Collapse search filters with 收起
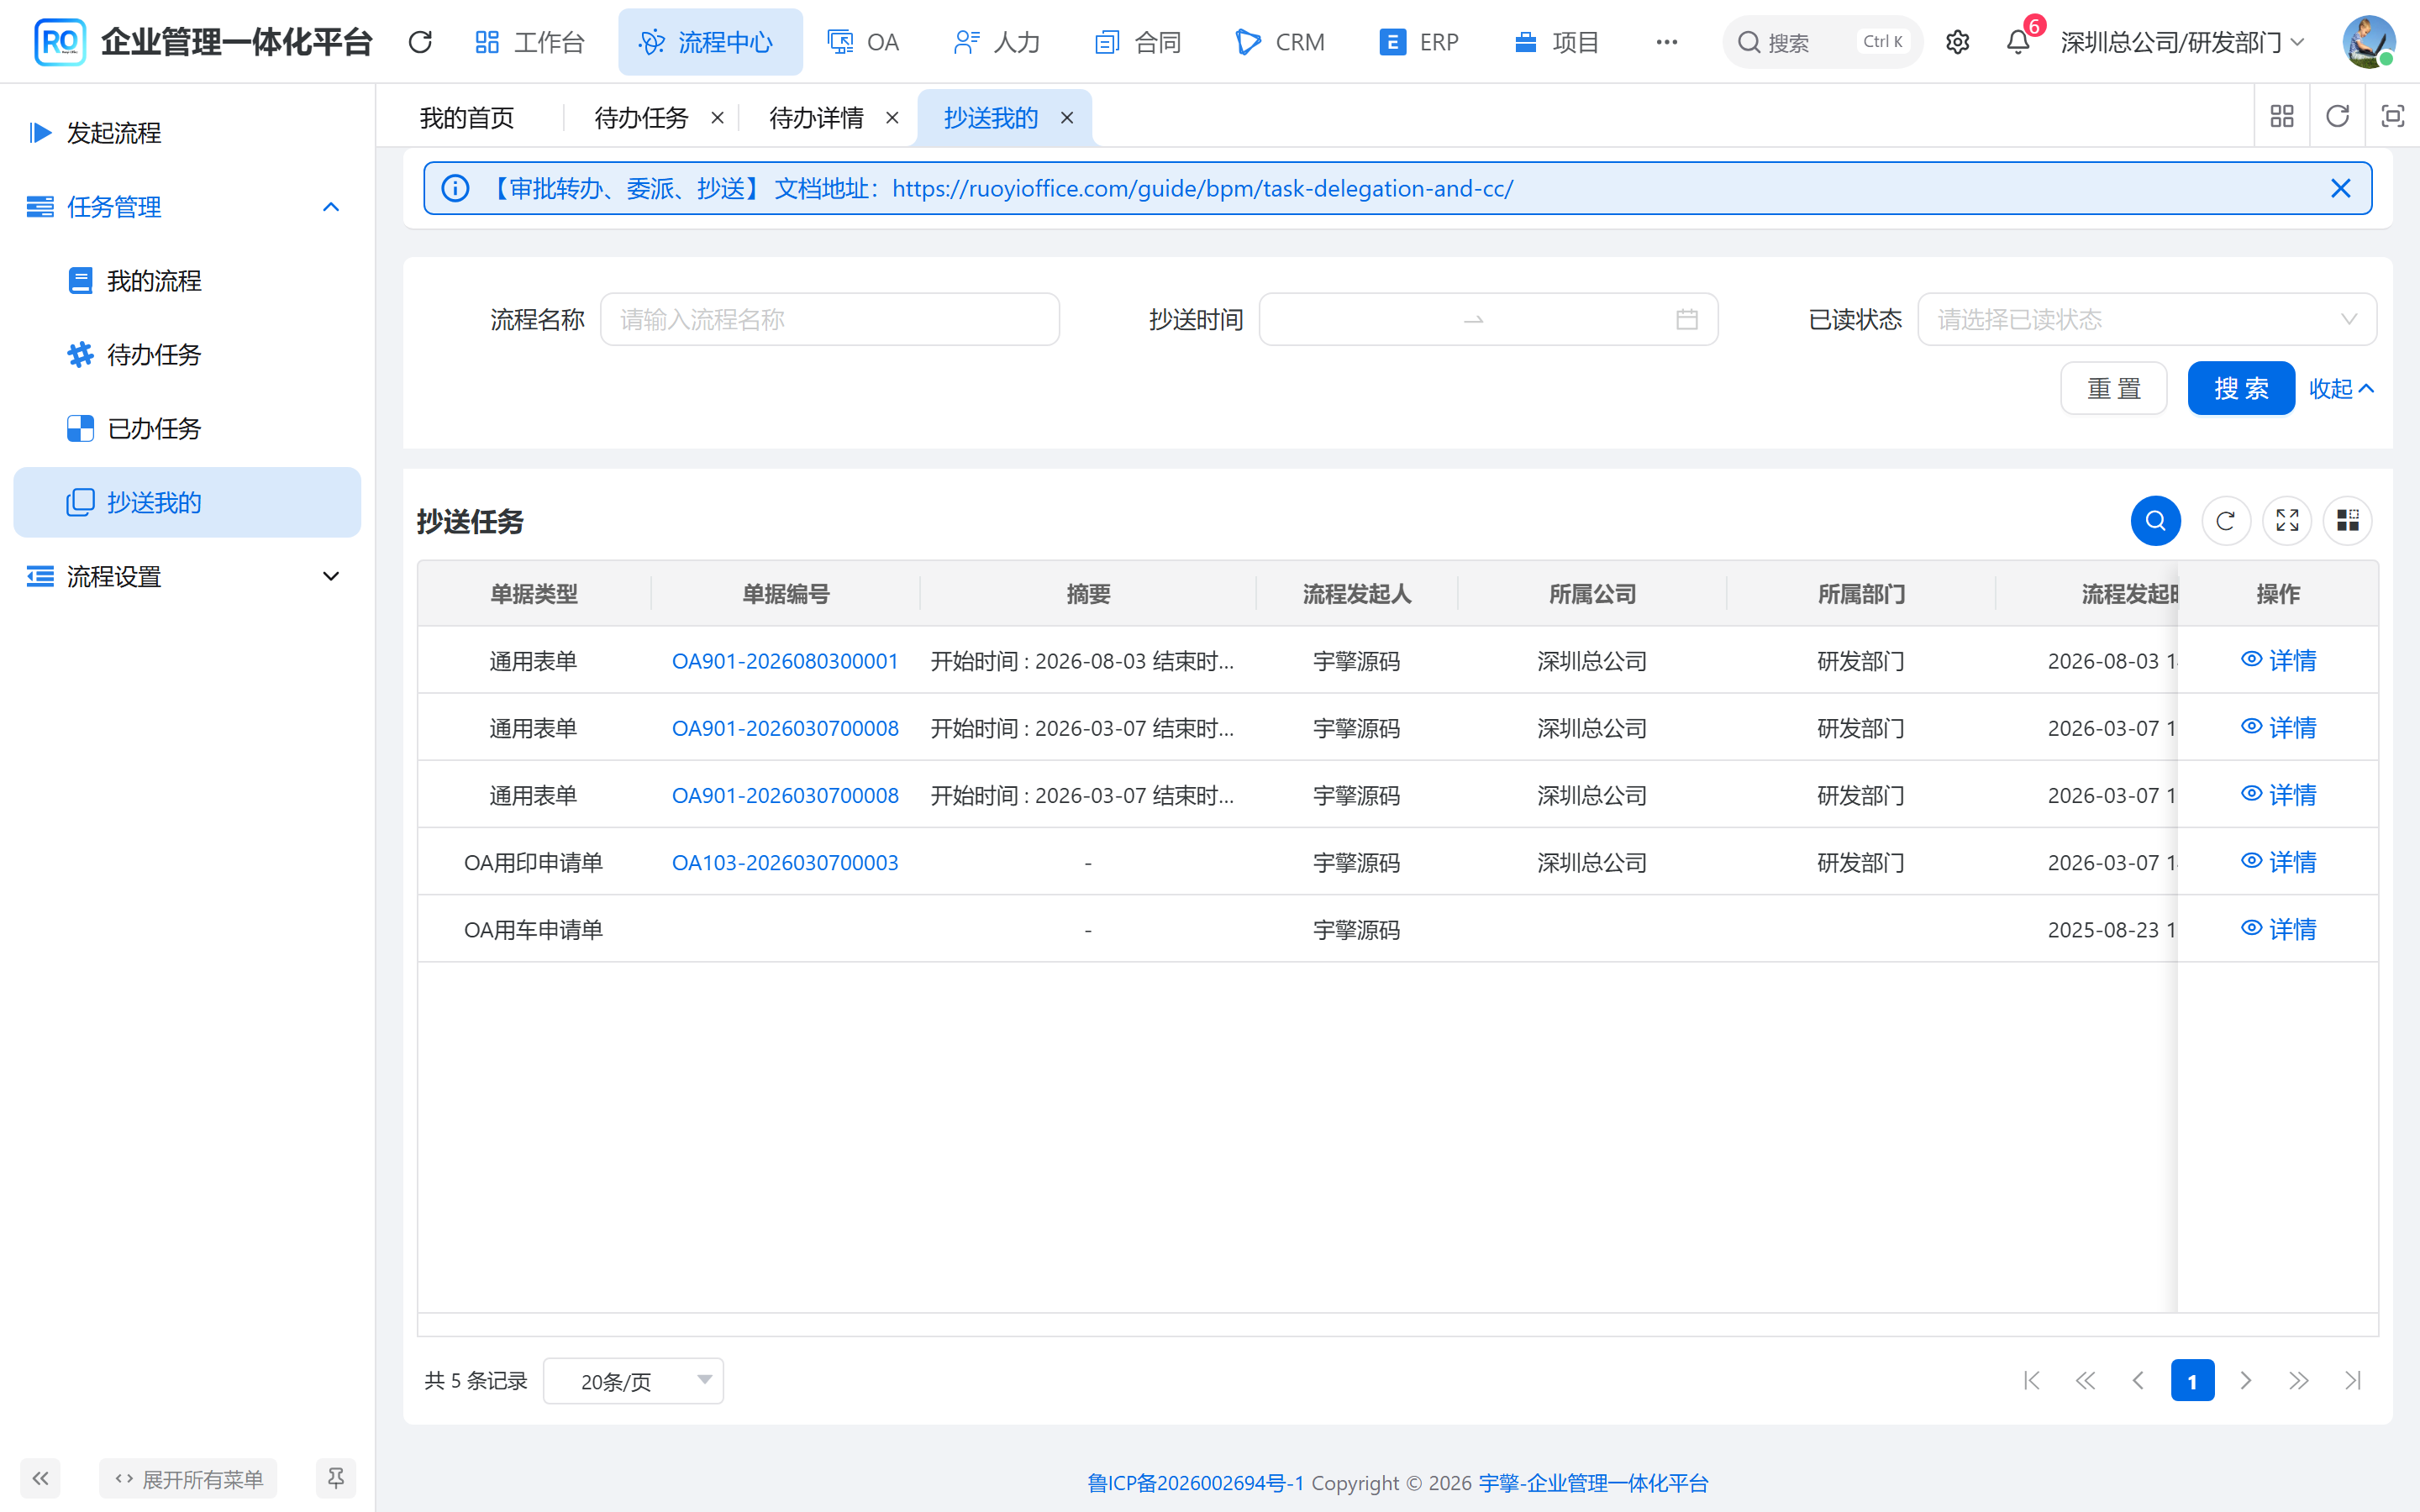Image resolution: width=2420 pixels, height=1512 pixels. click(x=2340, y=388)
